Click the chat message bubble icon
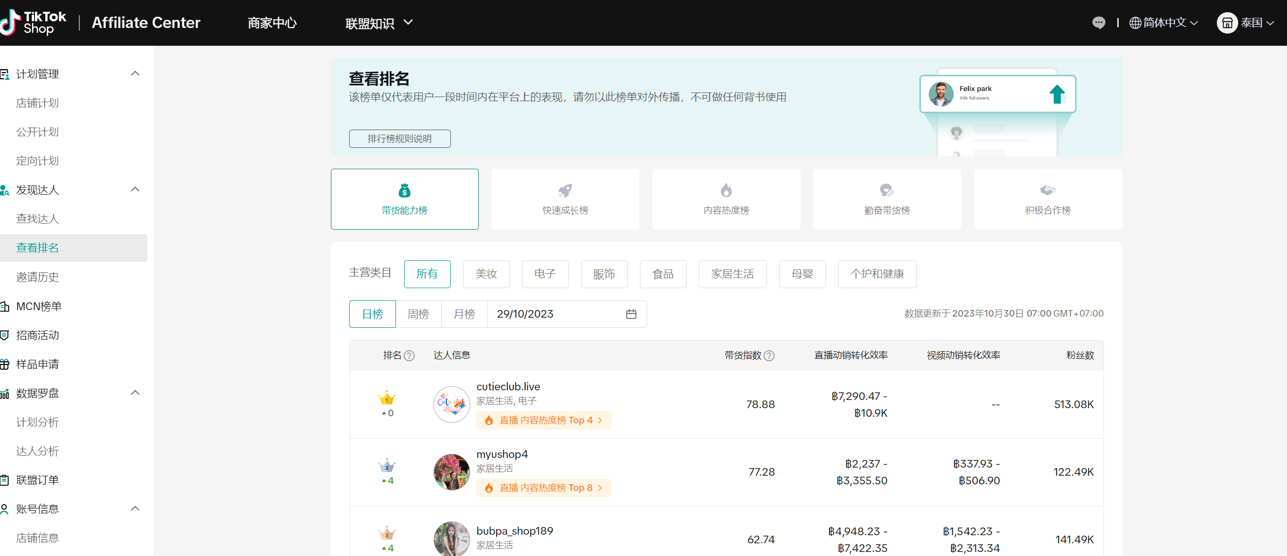Image resolution: width=1287 pixels, height=556 pixels. 1098,23
